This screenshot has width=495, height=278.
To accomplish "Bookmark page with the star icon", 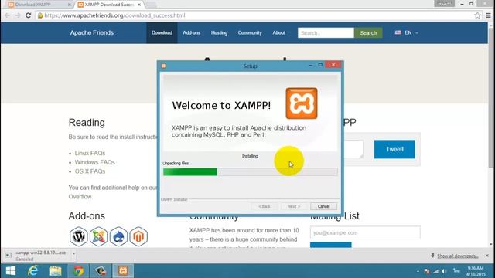I will click(478, 15).
